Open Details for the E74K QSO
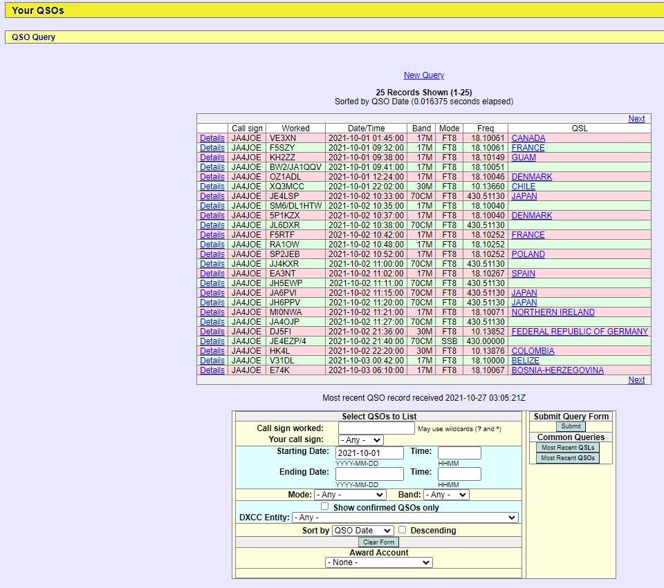 (212, 370)
